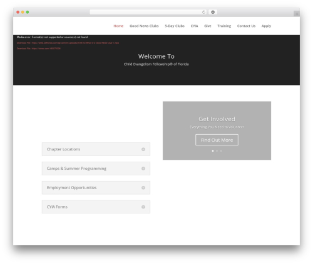Select the third slider dot

click(221, 151)
